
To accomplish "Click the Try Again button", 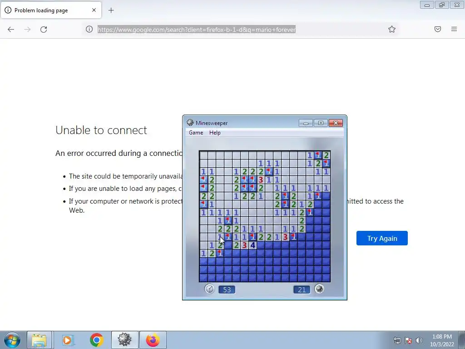I will [382, 238].
